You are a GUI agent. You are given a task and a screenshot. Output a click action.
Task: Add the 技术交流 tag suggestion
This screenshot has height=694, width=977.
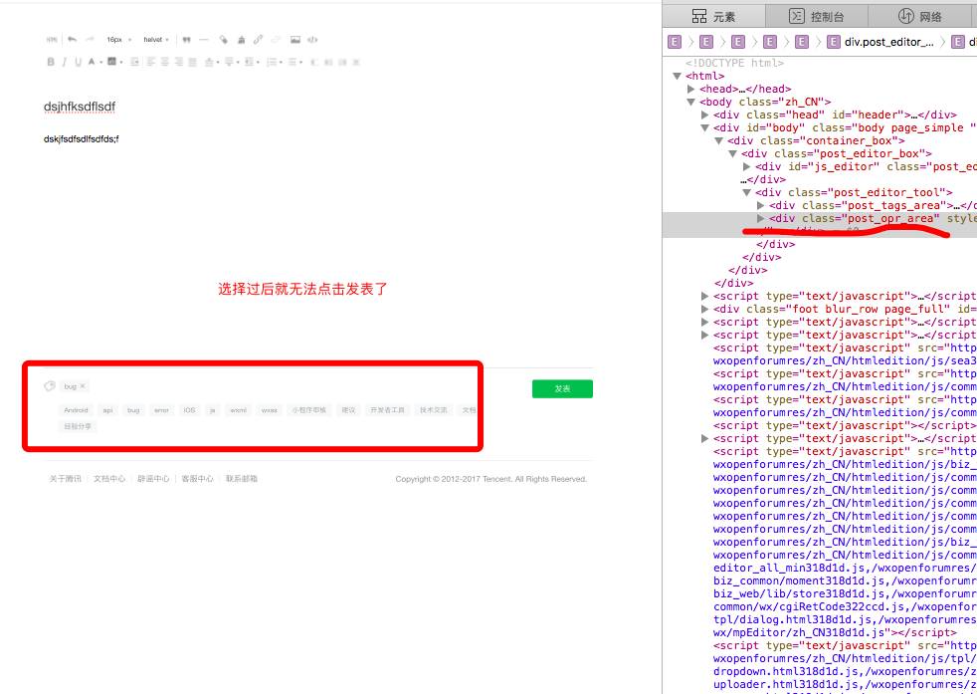tap(434, 410)
